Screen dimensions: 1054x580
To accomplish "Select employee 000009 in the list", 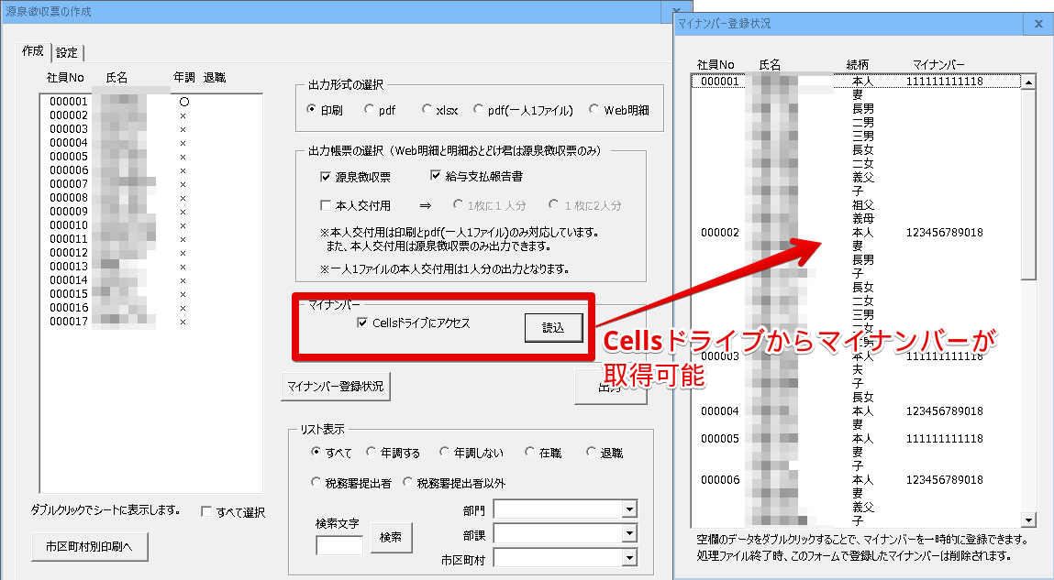I will tap(150, 212).
